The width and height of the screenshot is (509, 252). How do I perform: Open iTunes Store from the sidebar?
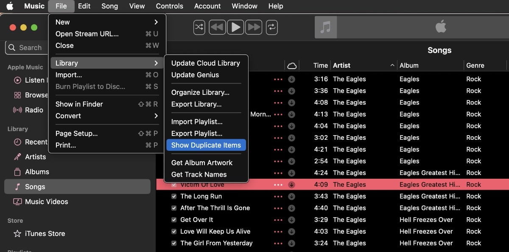point(45,233)
